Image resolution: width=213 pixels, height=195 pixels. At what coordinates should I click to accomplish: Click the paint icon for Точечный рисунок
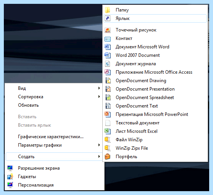[x=107, y=30]
